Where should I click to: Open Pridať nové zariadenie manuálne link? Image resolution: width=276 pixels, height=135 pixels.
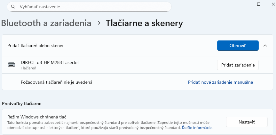[x=220, y=82]
